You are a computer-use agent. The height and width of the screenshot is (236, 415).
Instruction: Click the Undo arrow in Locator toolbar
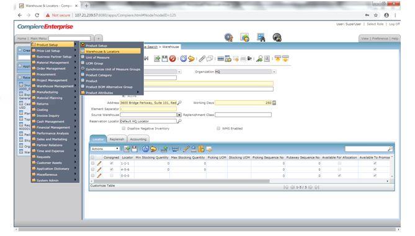point(153,149)
